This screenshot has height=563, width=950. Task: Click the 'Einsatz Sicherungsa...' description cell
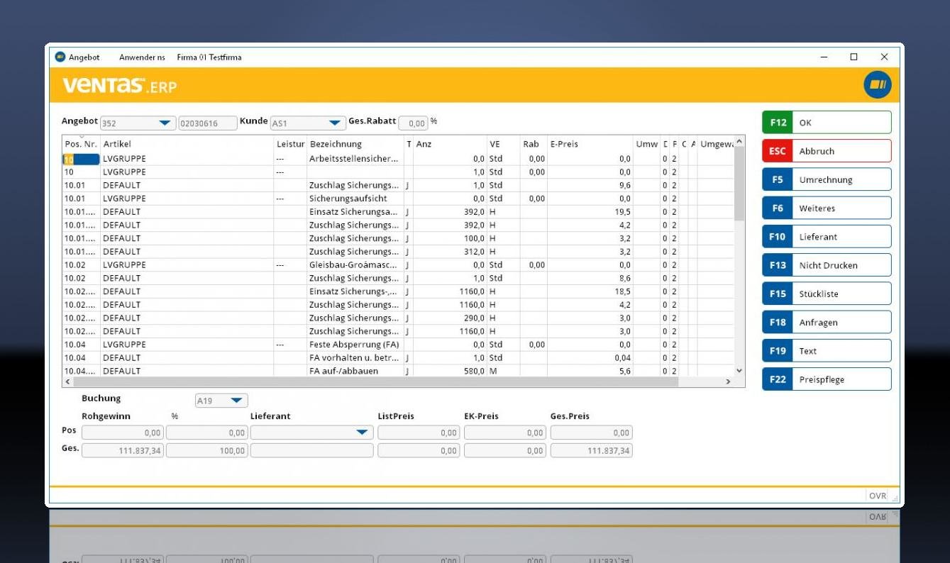[355, 212]
